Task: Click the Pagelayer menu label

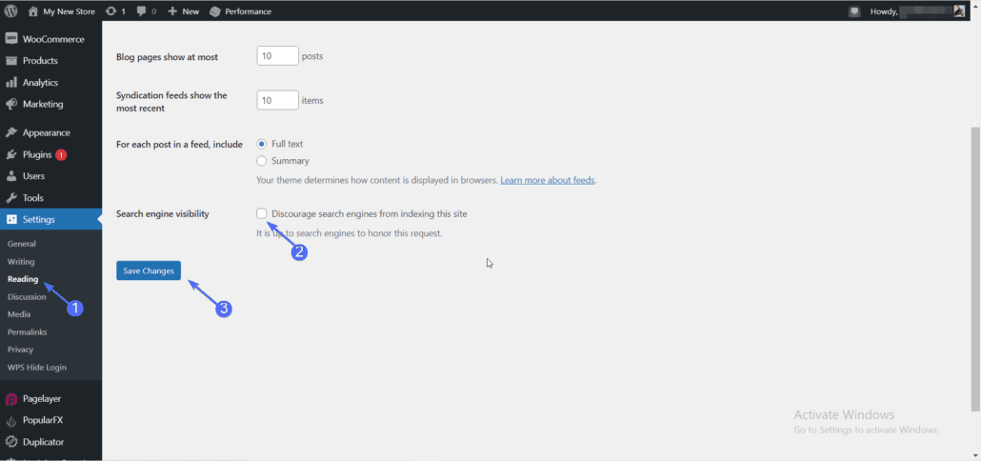Action: (42, 398)
